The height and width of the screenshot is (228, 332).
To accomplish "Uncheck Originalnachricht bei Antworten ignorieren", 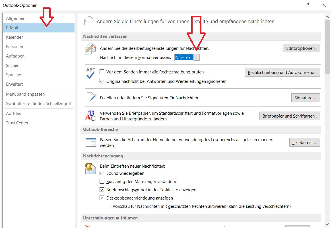I will tap(102, 81).
